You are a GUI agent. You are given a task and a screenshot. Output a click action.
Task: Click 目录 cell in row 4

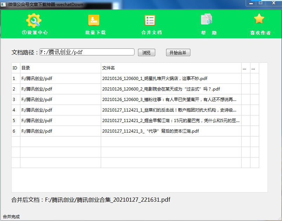(61, 110)
